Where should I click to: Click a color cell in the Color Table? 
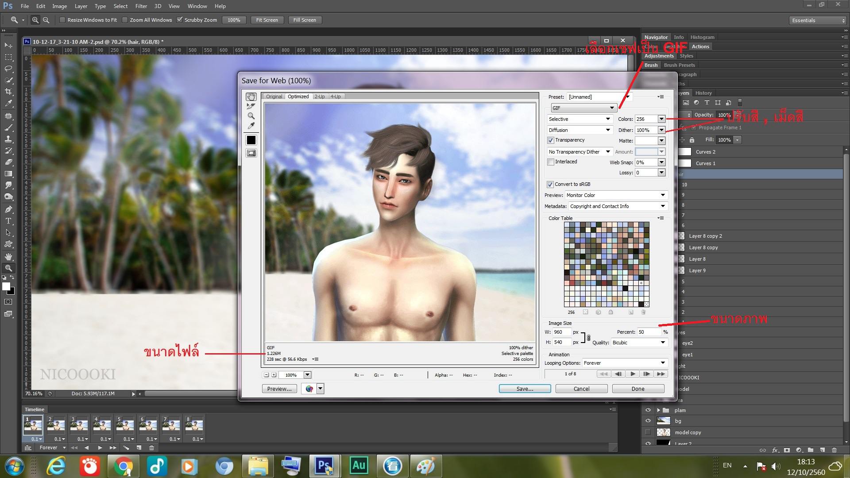(607, 264)
